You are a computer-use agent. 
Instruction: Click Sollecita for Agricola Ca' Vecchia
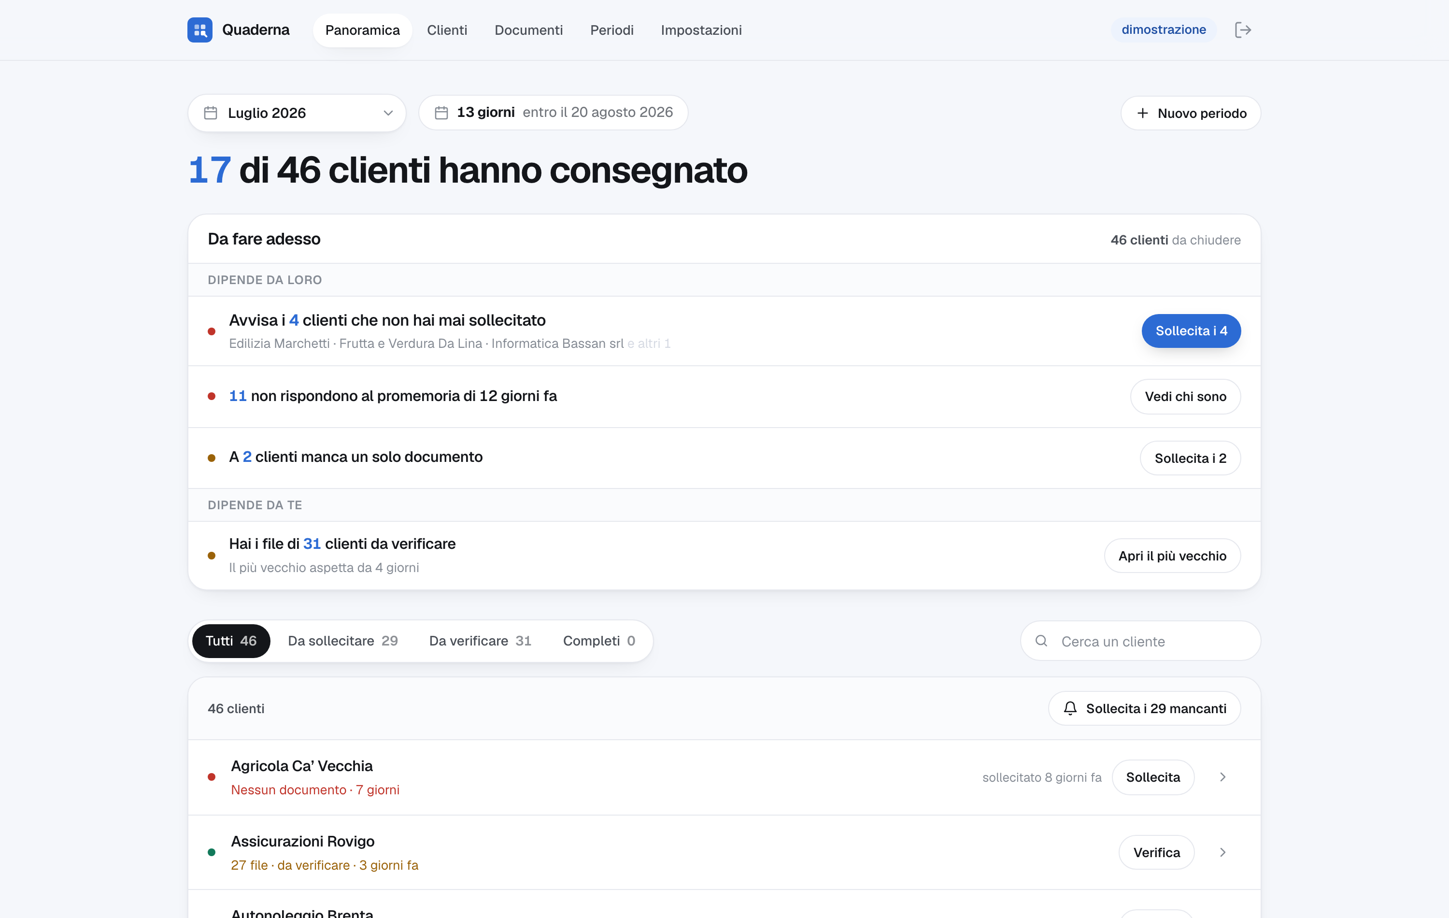(1152, 776)
